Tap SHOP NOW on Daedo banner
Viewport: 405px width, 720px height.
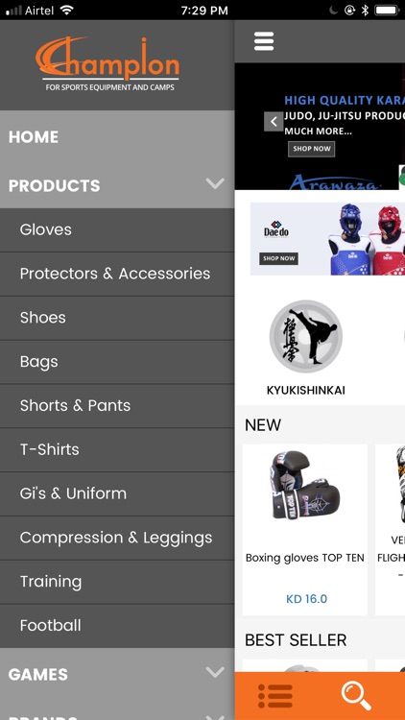tap(278, 258)
